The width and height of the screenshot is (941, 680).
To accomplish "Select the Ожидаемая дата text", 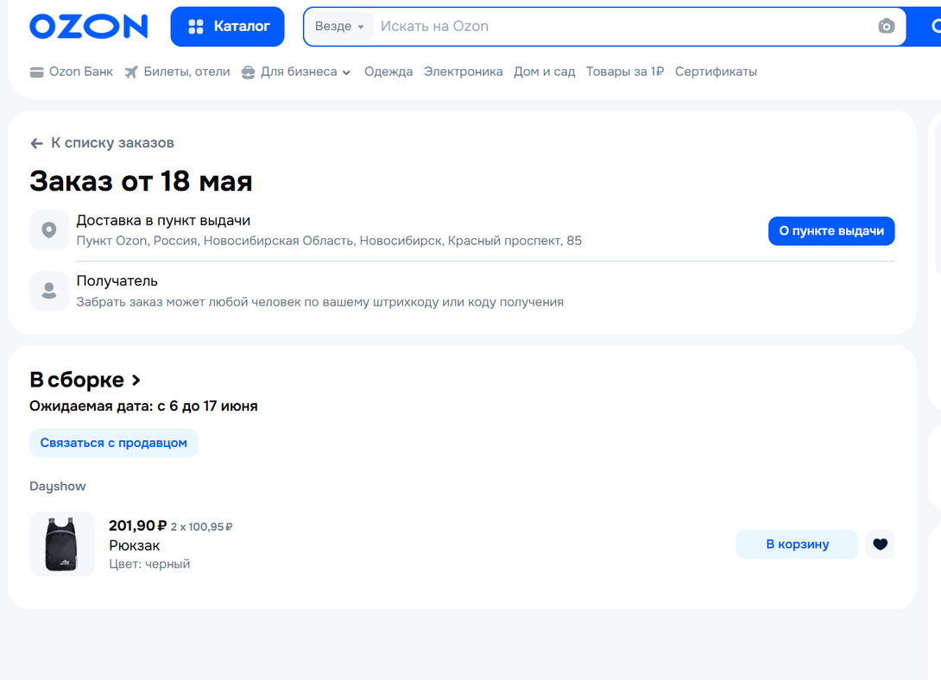I will pos(143,406).
